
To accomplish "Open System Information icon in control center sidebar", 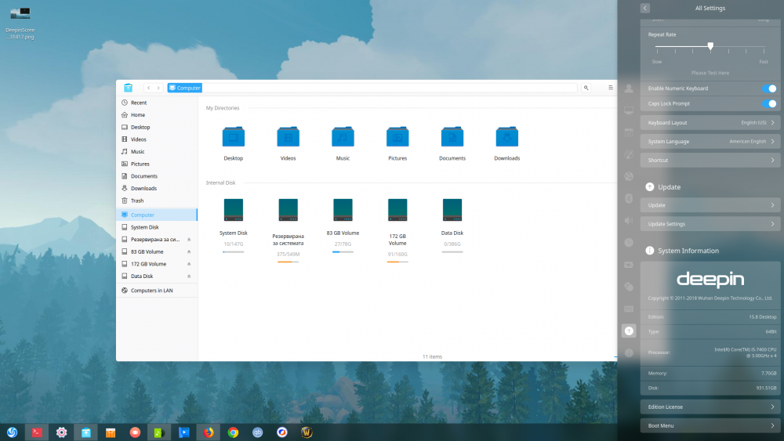I will click(x=629, y=352).
